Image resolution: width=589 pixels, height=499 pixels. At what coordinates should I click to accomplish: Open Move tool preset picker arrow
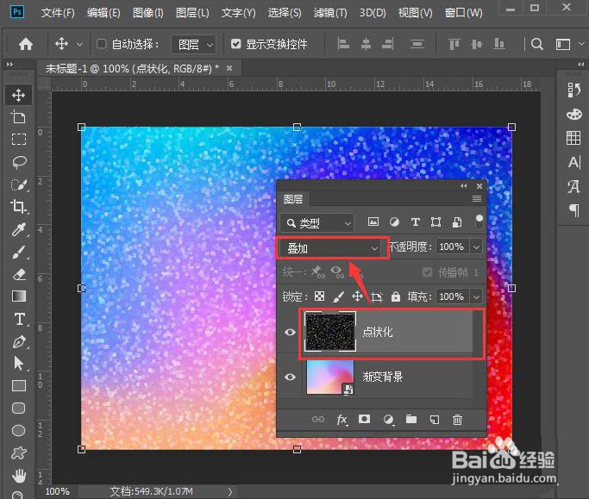pos(79,44)
